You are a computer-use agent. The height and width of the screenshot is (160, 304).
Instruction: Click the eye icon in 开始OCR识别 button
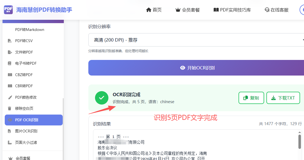tap(183, 68)
